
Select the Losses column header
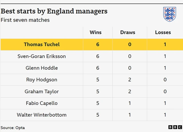(163, 32)
